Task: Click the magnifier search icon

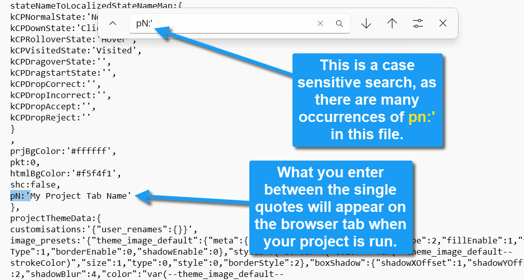Action: click(339, 23)
